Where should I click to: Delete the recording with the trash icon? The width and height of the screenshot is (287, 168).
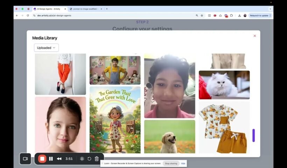coord(97,159)
